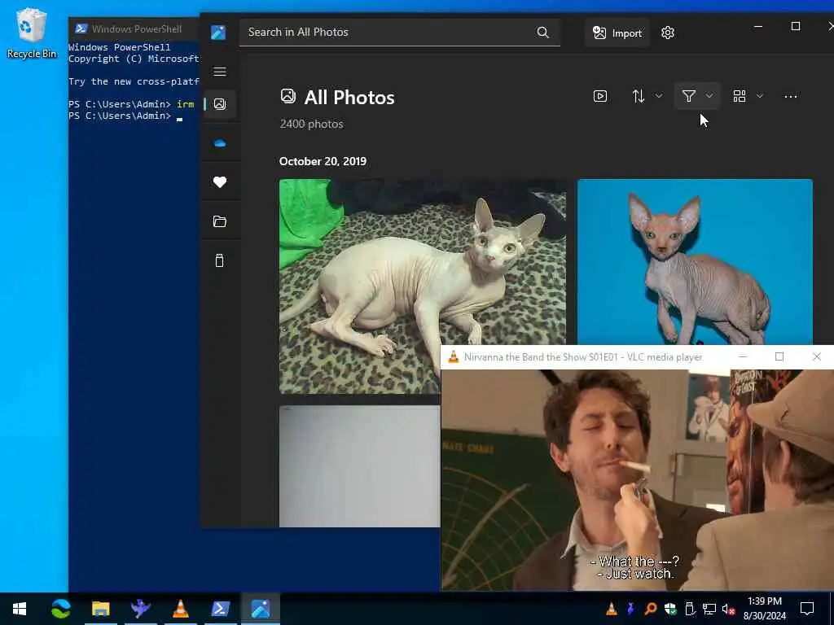Image resolution: width=834 pixels, height=625 pixels.
Task: Launch Microsoft Edge from taskbar
Action: [60, 609]
